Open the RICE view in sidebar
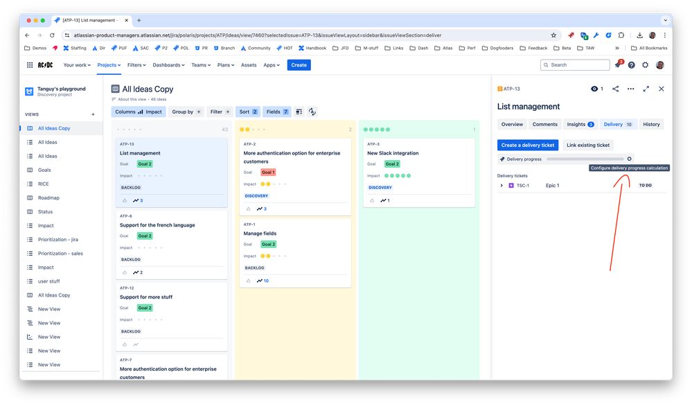Screen dimensions: 692x406 click(43, 184)
